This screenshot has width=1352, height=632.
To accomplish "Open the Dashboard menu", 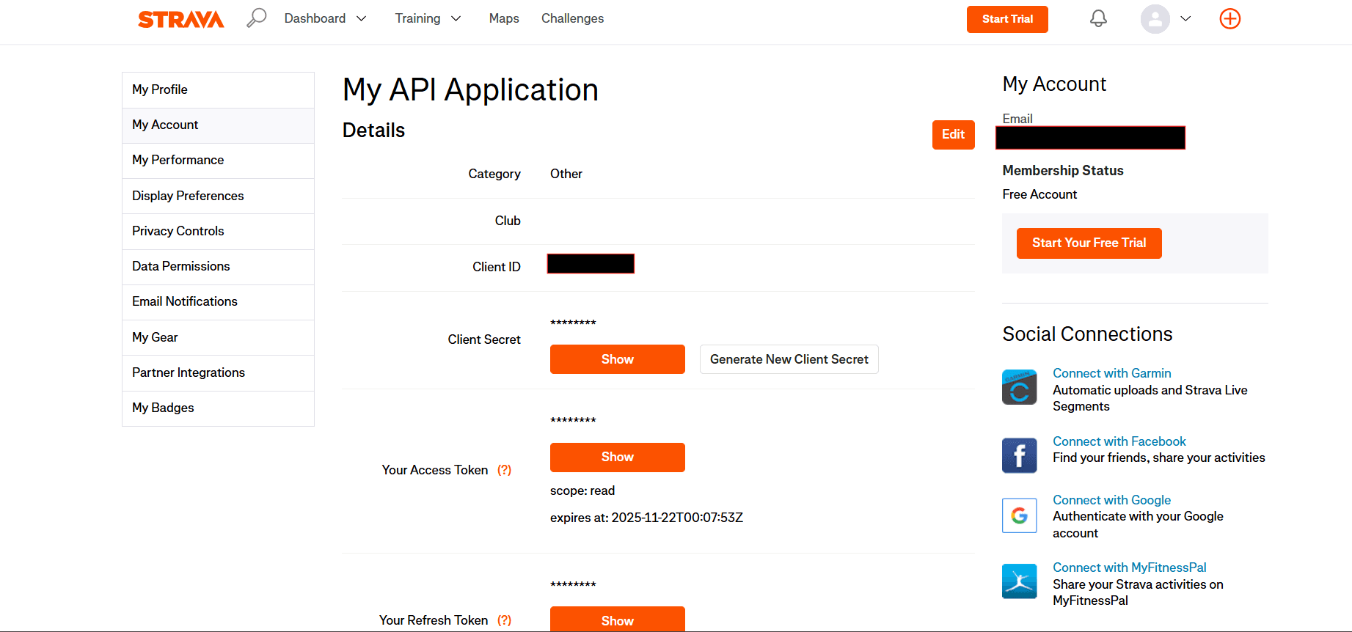I will (x=315, y=18).
